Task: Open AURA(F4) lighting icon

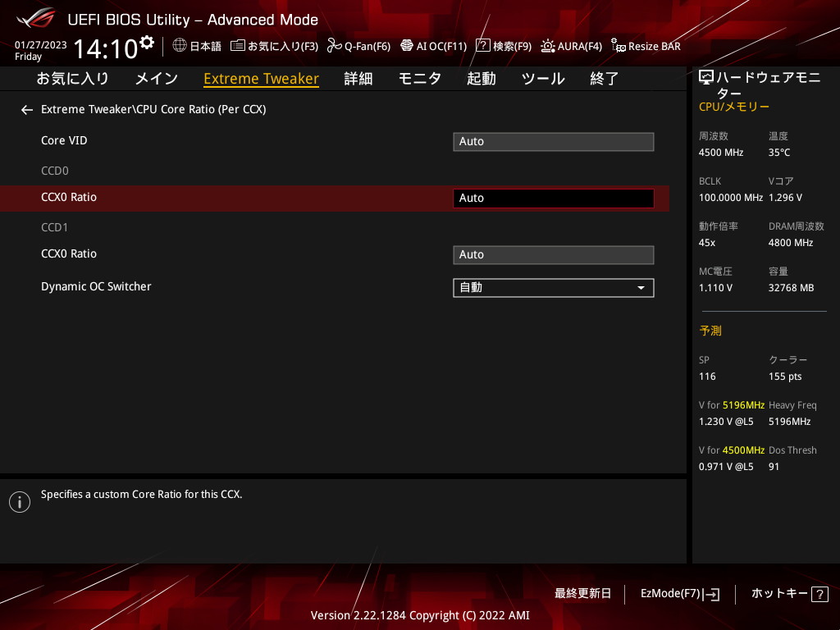Action: tap(547, 46)
